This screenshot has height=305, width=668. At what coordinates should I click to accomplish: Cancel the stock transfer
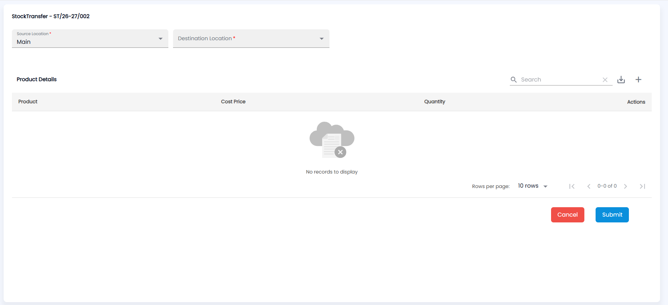(x=567, y=215)
